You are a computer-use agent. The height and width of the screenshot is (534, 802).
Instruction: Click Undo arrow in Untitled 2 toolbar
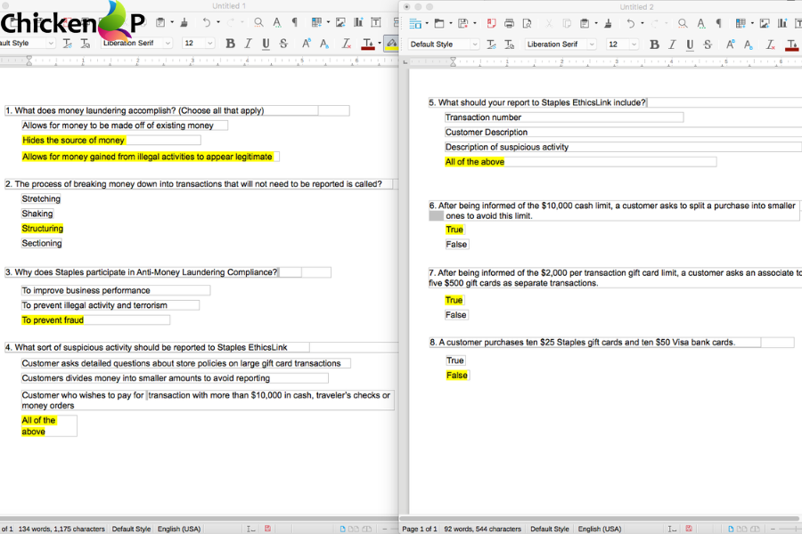(631, 23)
